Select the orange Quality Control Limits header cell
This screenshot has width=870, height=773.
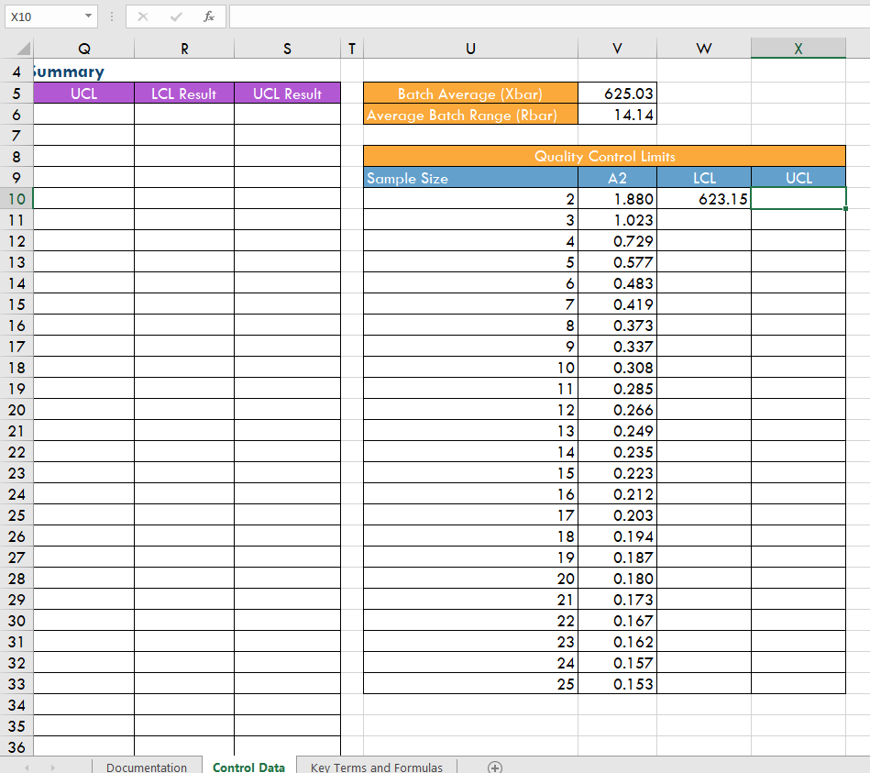pyautogui.click(x=604, y=156)
